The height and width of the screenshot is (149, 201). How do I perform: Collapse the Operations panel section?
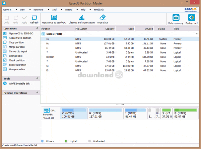(37, 29)
